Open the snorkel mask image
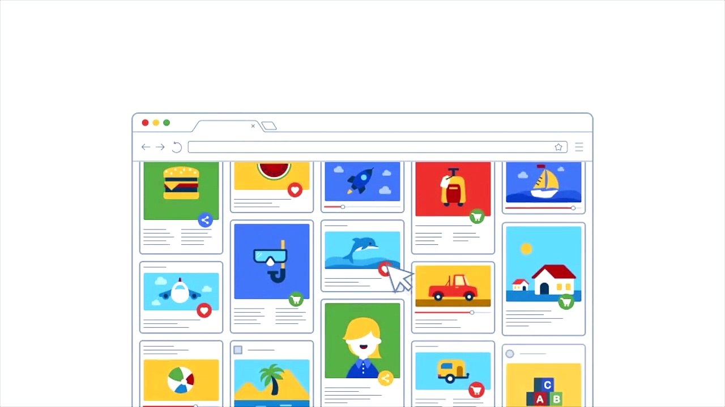Viewport: 725px width, 407px height. point(272,261)
